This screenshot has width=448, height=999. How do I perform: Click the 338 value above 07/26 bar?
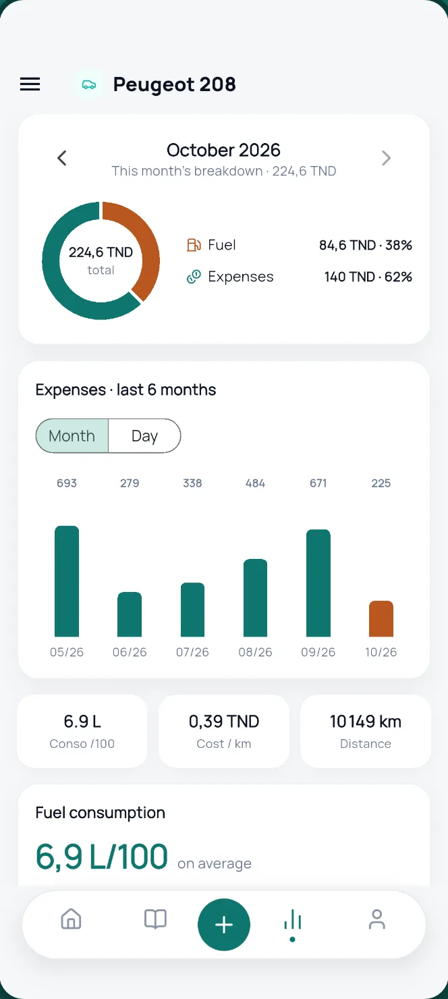pos(192,483)
